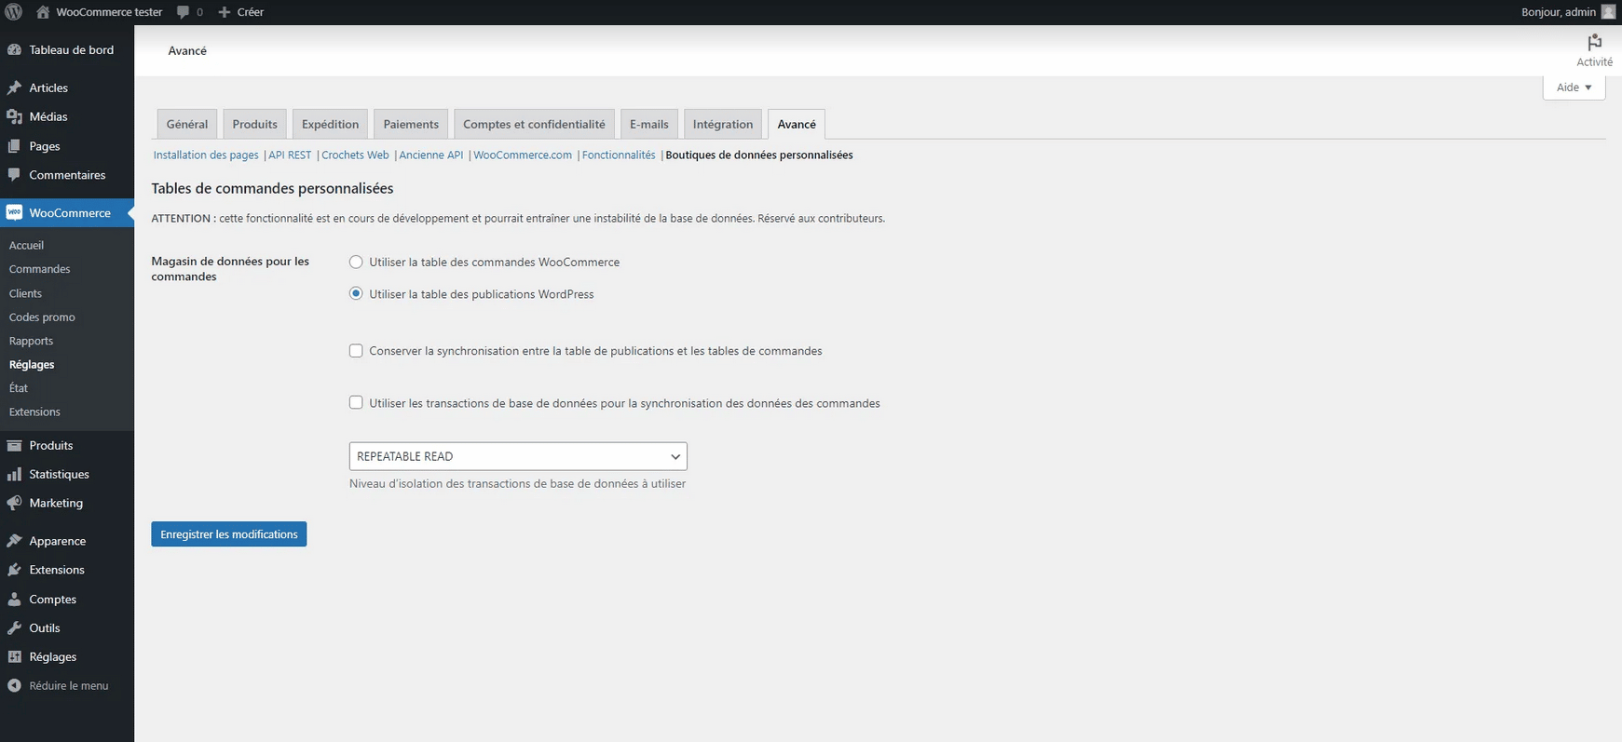Image resolution: width=1622 pixels, height=742 pixels.
Task: Click Créer in the admin bar
Action: click(x=251, y=12)
